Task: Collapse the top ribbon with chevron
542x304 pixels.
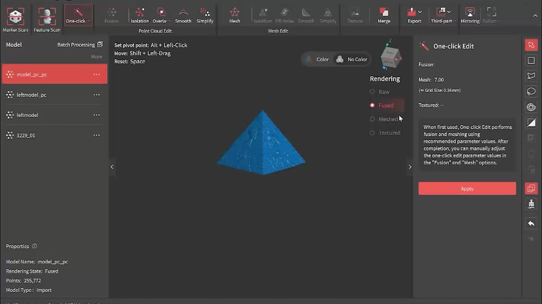Action: 535,16
